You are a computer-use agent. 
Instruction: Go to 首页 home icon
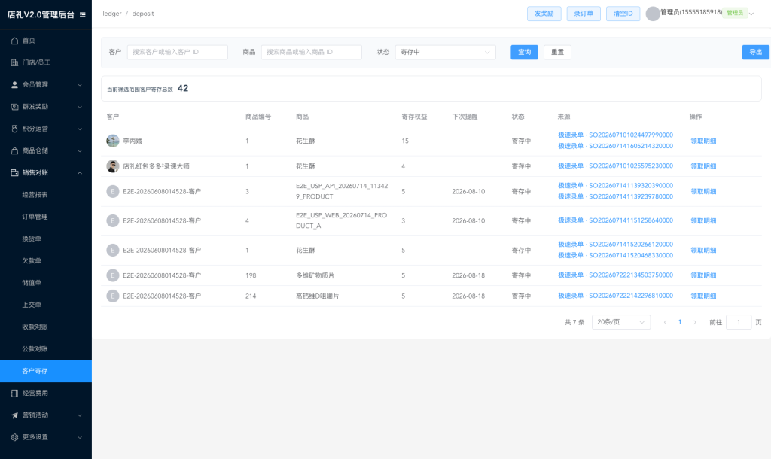click(x=15, y=41)
